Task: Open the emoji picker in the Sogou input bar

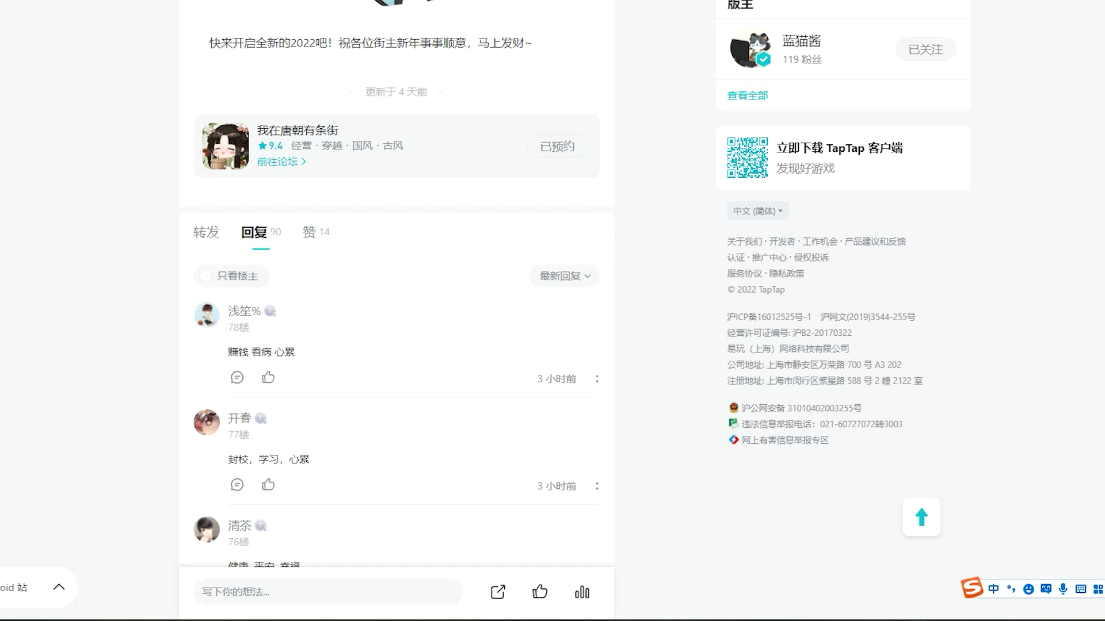Action: tap(1028, 589)
